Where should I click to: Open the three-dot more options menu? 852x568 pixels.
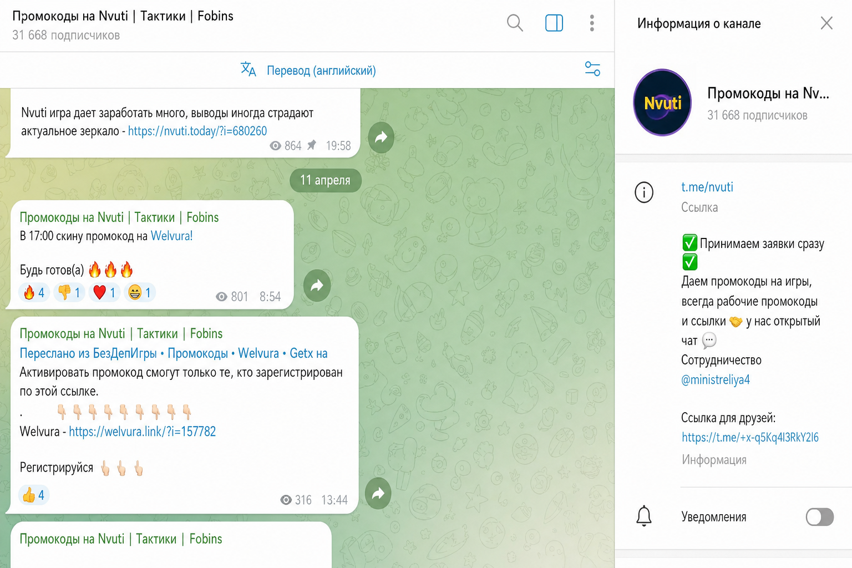(592, 23)
